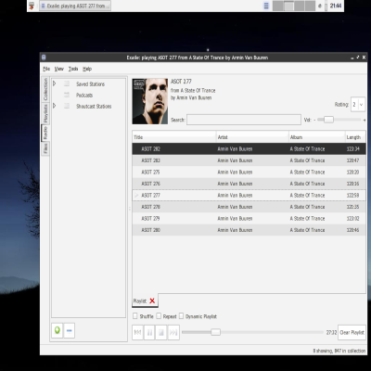The width and height of the screenshot is (371, 371).
Task: Click the application launcher icon in top panel
Action: point(32,6)
